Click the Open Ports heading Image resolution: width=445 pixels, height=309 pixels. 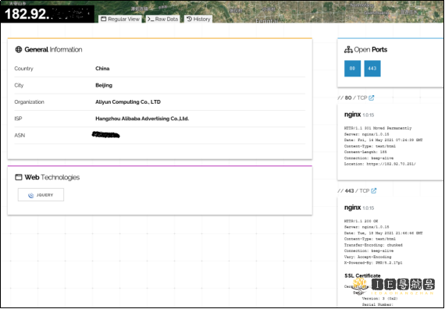click(371, 50)
